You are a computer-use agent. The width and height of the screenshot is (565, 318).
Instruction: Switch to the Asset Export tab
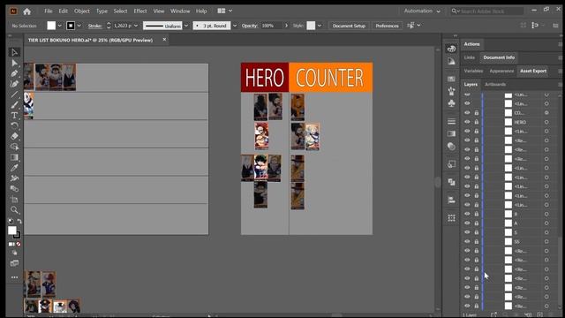click(x=533, y=71)
